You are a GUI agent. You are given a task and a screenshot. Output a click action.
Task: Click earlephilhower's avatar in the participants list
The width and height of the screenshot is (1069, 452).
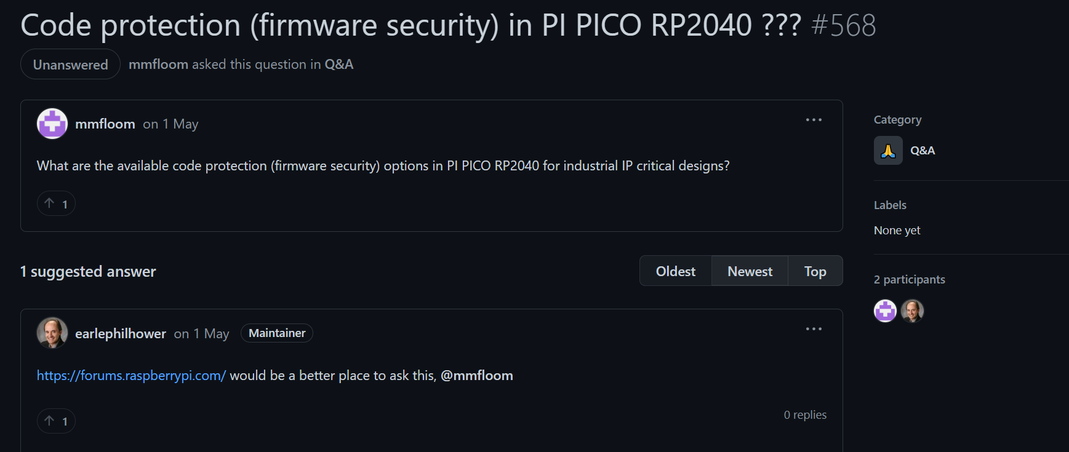(912, 311)
